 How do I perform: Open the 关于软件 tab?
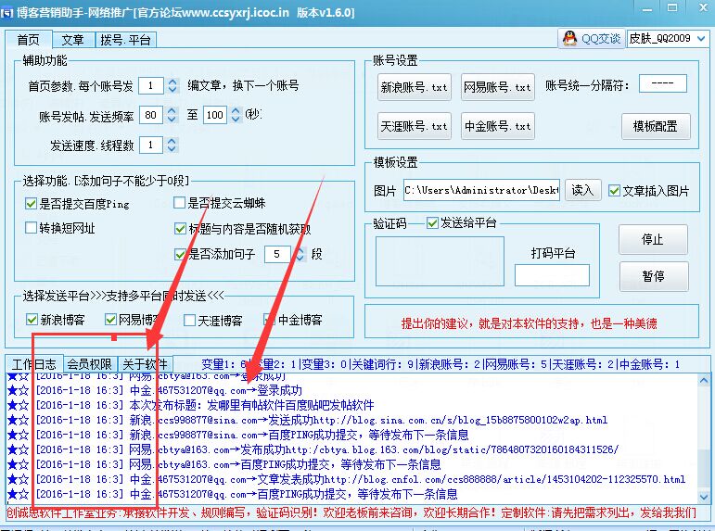pyautogui.click(x=145, y=364)
